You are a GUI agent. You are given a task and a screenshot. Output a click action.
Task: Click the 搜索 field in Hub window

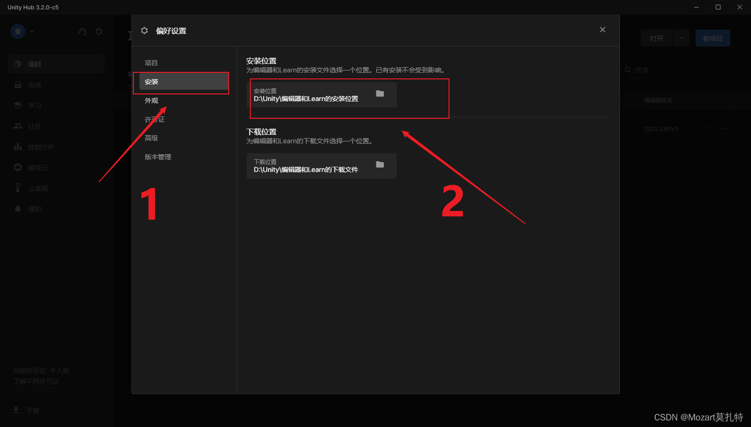pyautogui.click(x=678, y=70)
